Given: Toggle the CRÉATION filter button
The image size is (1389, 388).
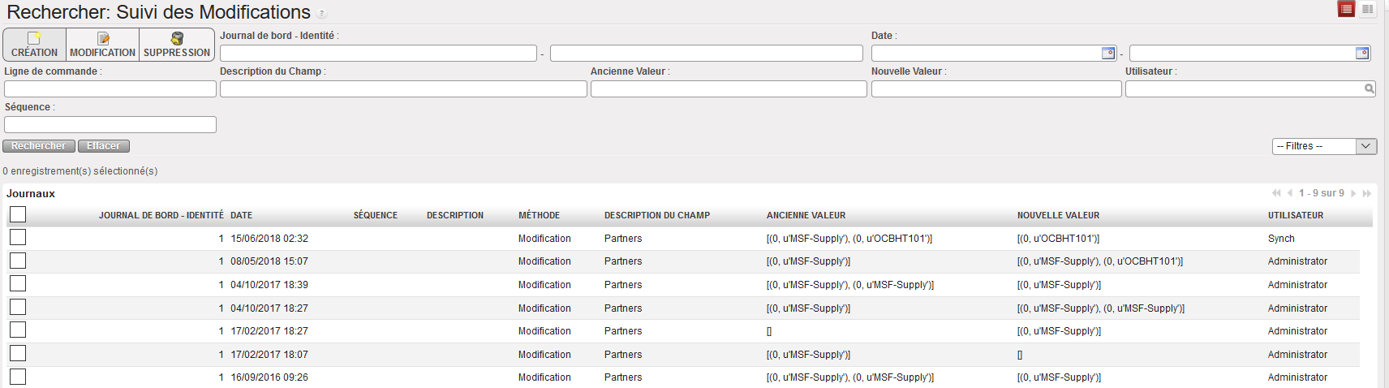Looking at the screenshot, I should 34,45.
